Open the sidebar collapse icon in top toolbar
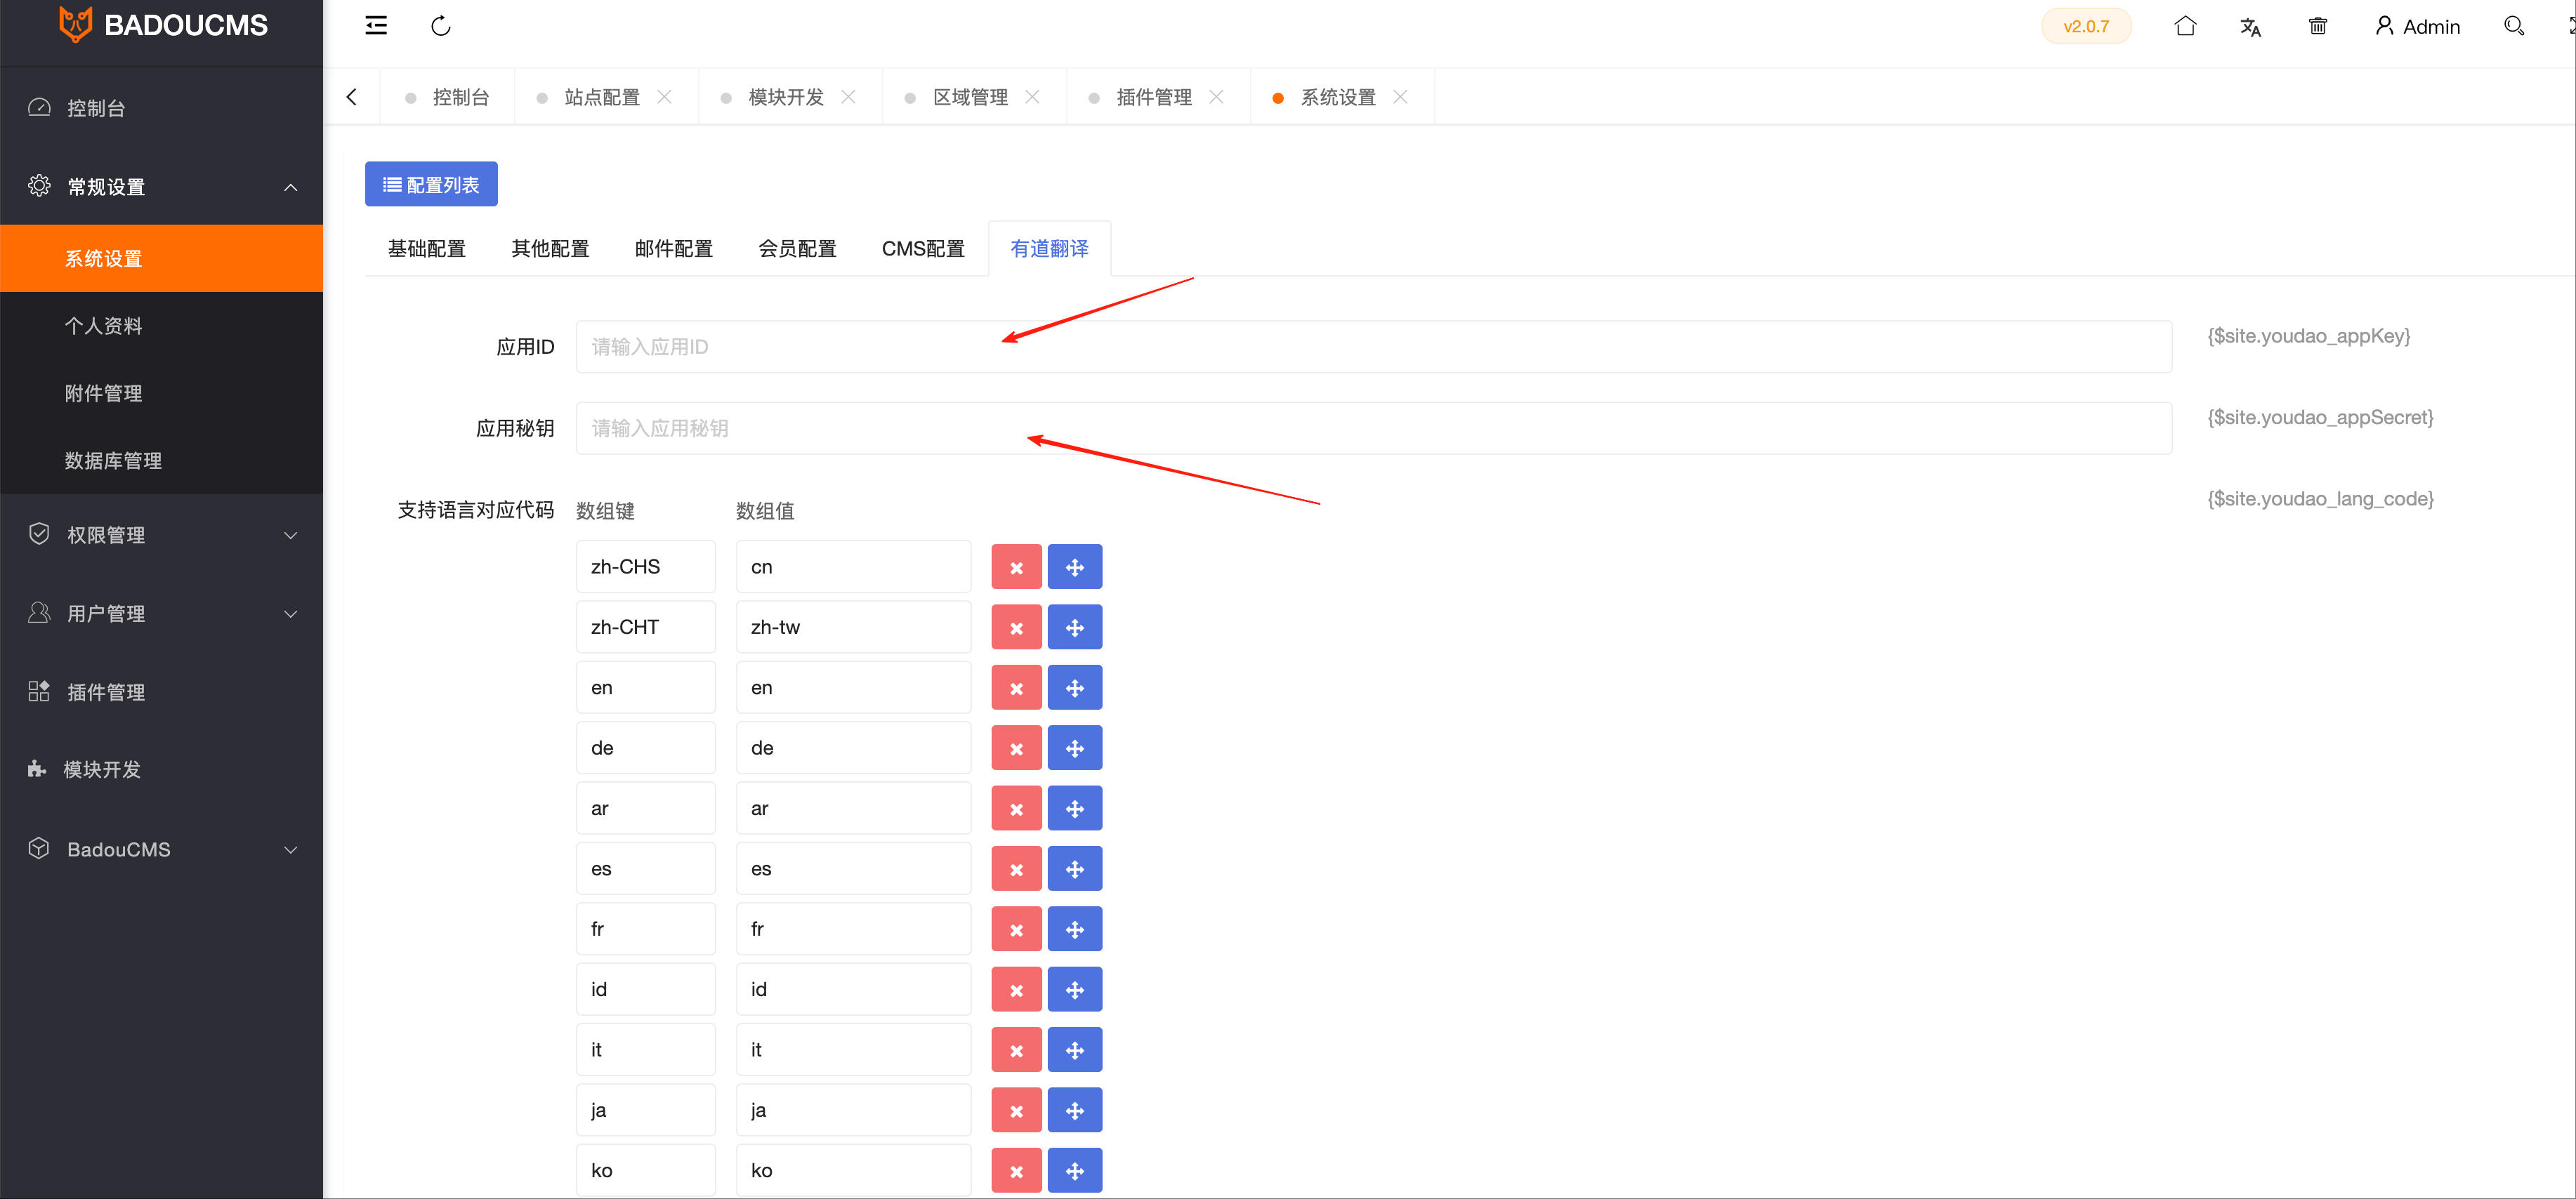Viewport: 2576px width, 1199px height. click(x=376, y=25)
